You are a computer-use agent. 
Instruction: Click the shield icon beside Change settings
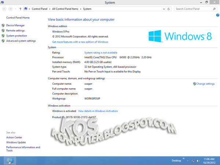(194, 84)
